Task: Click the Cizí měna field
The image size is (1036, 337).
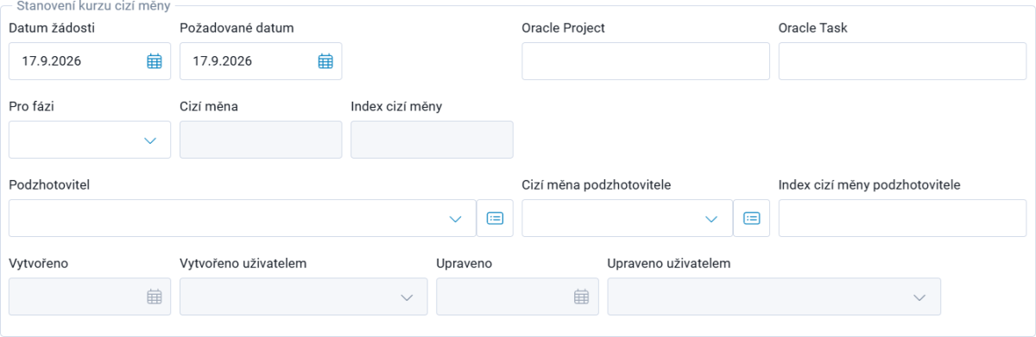Action: coord(261,140)
